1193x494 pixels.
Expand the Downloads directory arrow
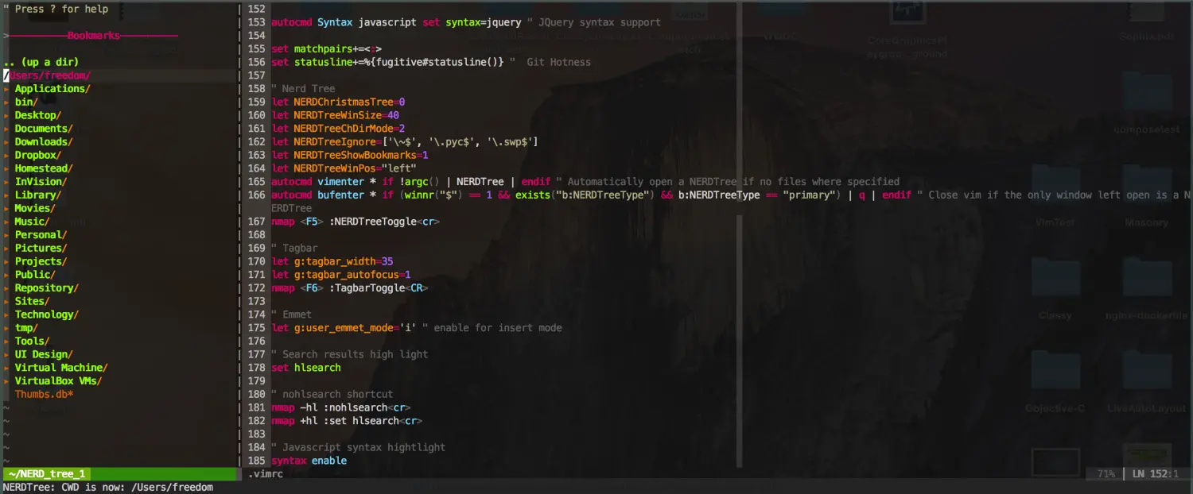point(6,142)
